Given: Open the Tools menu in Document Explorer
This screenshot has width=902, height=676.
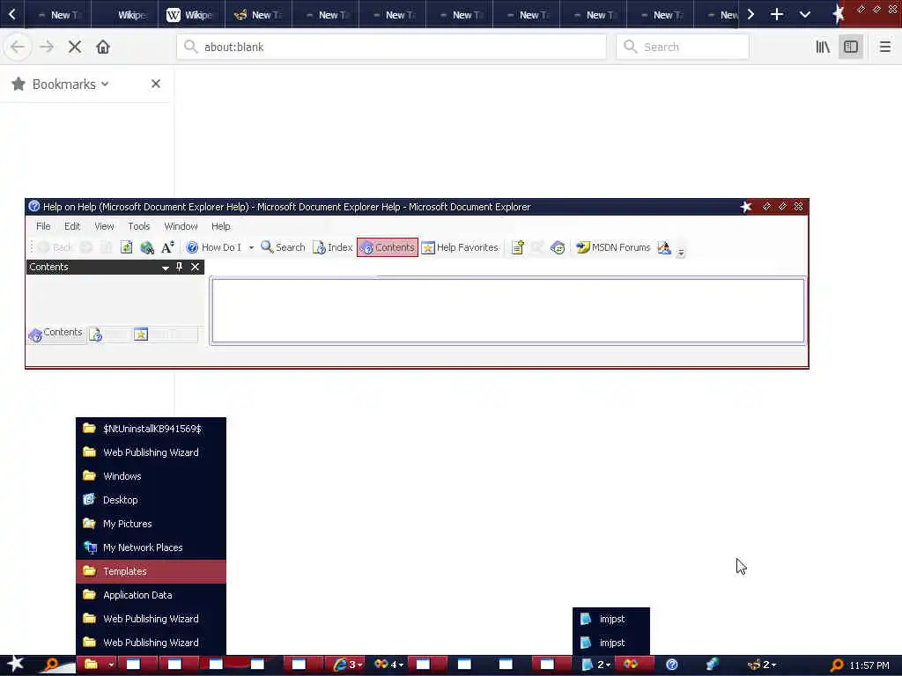Looking at the screenshot, I should (x=138, y=226).
